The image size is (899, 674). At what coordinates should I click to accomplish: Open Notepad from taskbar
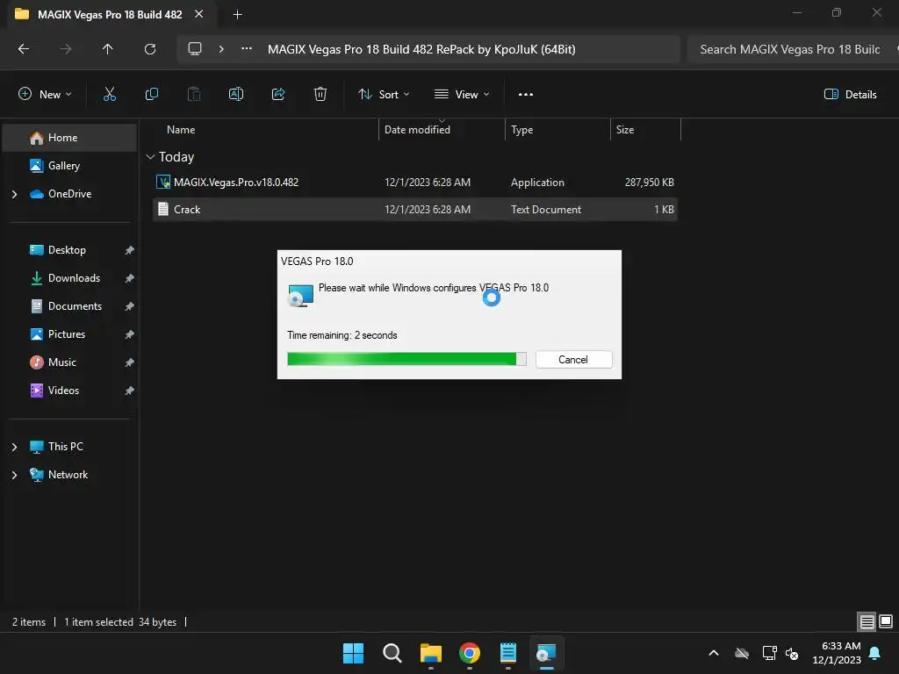pyautogui.click(x=508, y=653)
